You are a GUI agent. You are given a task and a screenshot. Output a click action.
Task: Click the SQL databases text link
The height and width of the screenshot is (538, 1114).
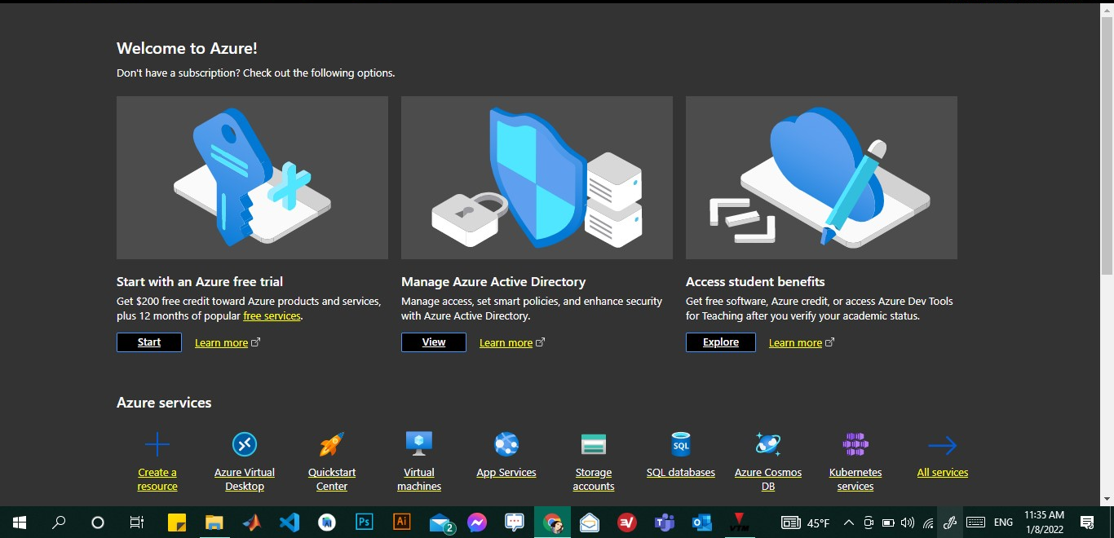(x=681, y=472)
